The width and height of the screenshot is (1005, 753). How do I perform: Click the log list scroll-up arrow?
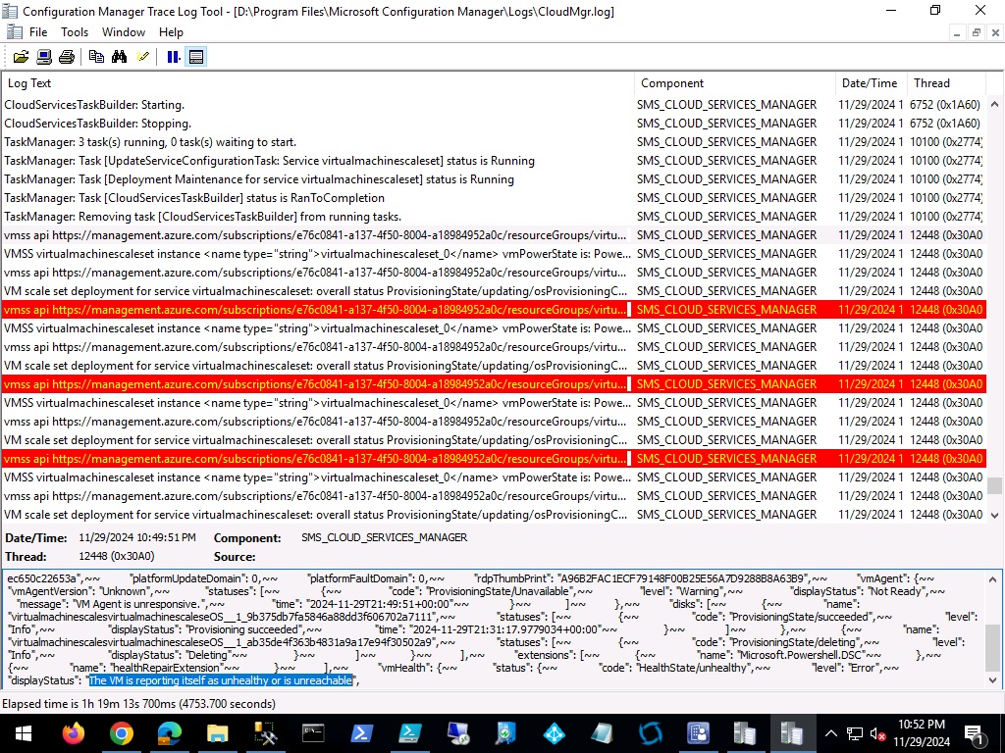tap(994, 104)
